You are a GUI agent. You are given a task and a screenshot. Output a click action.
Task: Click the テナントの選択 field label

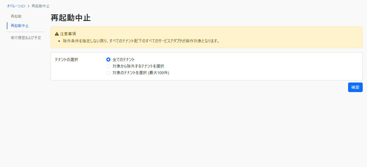pos(66,60)
